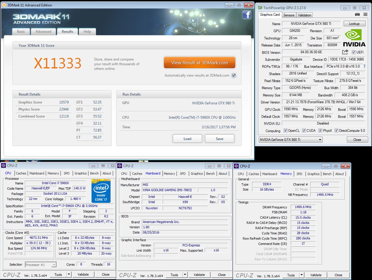Viewport: 372px width, 280px height.
Task: Switch to the Sensors tab in GPU-Z
Action: tap(289, 15)
